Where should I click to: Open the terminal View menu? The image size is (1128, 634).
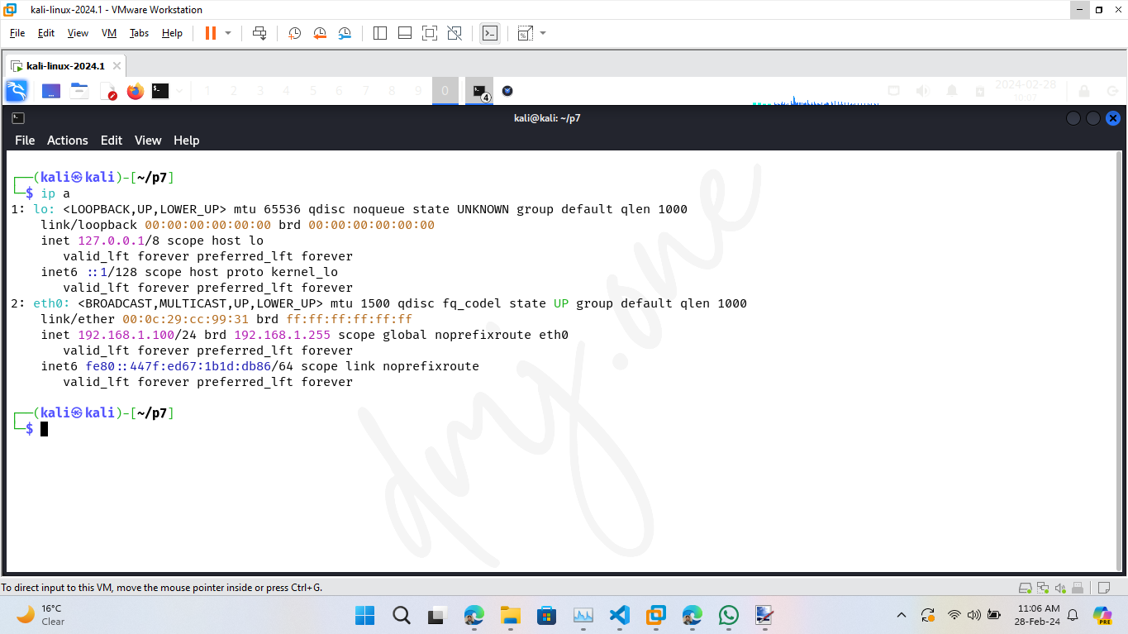click(148, 141)
